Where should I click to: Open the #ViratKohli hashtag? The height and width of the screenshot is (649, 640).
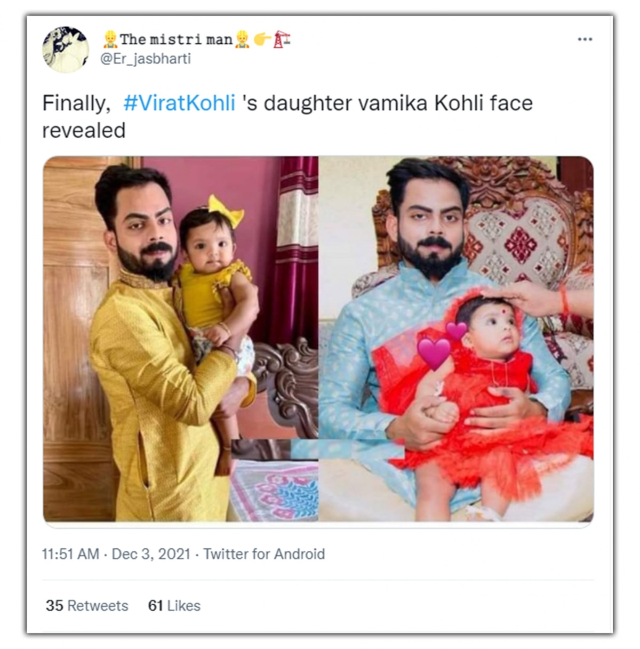pyautogui.click(x=179, y=103)
